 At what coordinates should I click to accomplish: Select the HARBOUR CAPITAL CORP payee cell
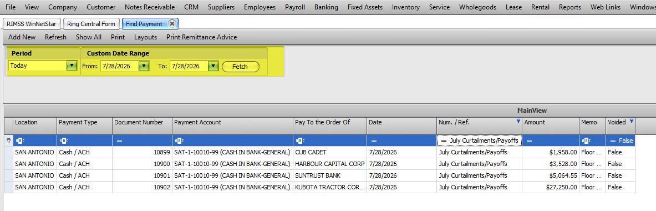[x=330, y=164]
